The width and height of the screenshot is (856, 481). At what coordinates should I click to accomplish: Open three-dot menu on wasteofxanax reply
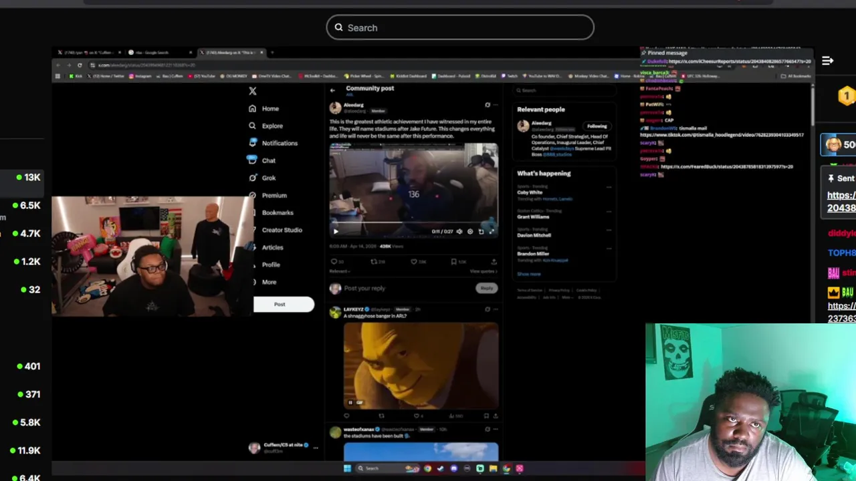(x=496, y=429)
